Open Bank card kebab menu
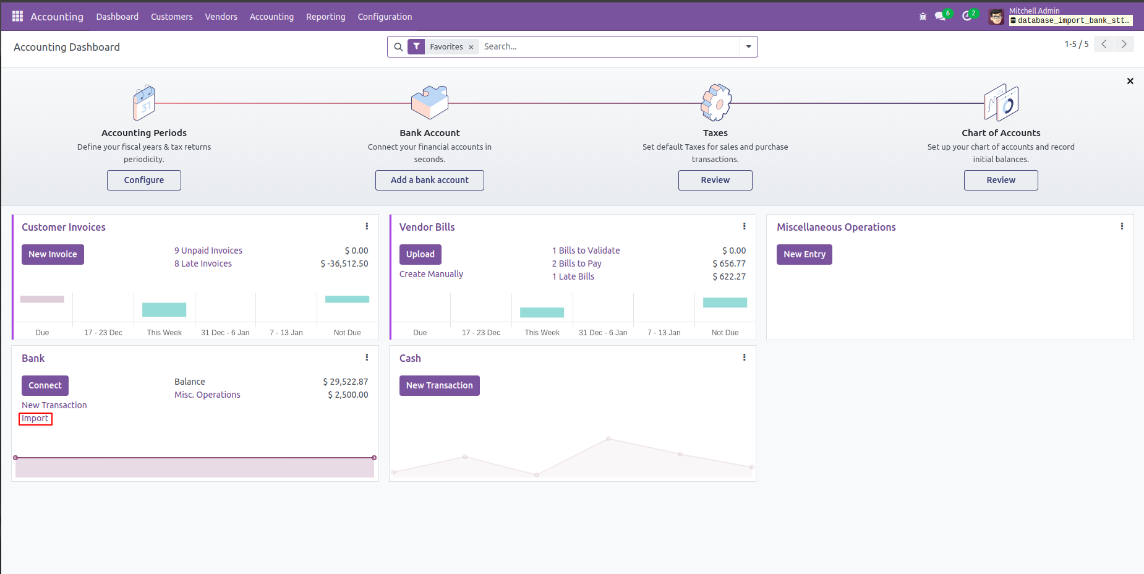This screenshot has width=1144, height=574. coord(367,358)
